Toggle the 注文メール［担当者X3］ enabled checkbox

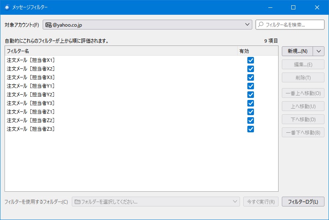click(x=251, y=77)
